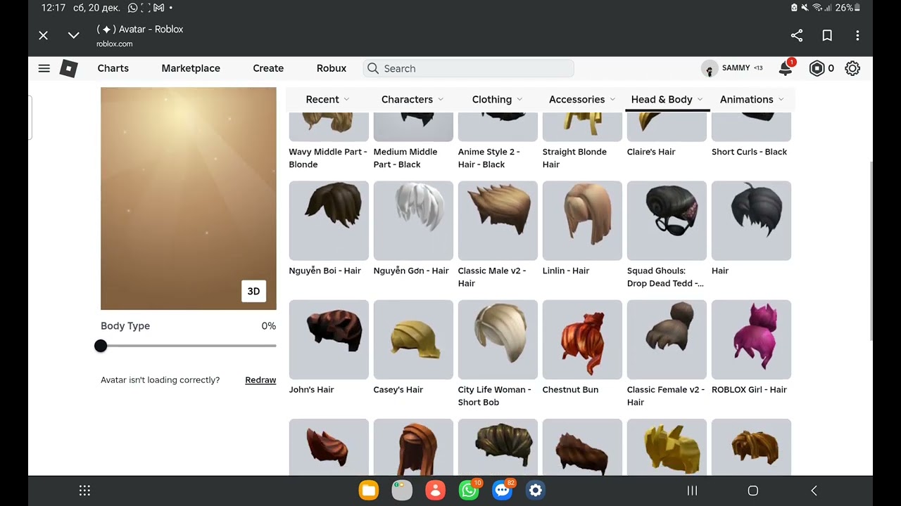Select Casey's Hair thumbnail
The width and height of the screenshot is (901, 506).
[x=413, y=339]
